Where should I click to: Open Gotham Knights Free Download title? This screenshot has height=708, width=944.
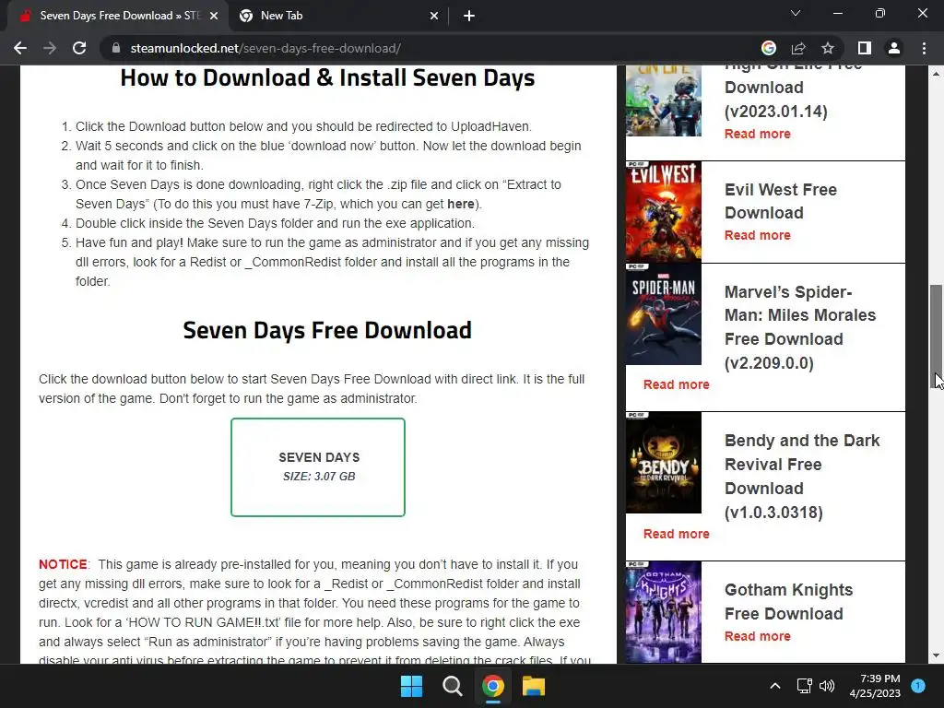click(x=789, y=601)
